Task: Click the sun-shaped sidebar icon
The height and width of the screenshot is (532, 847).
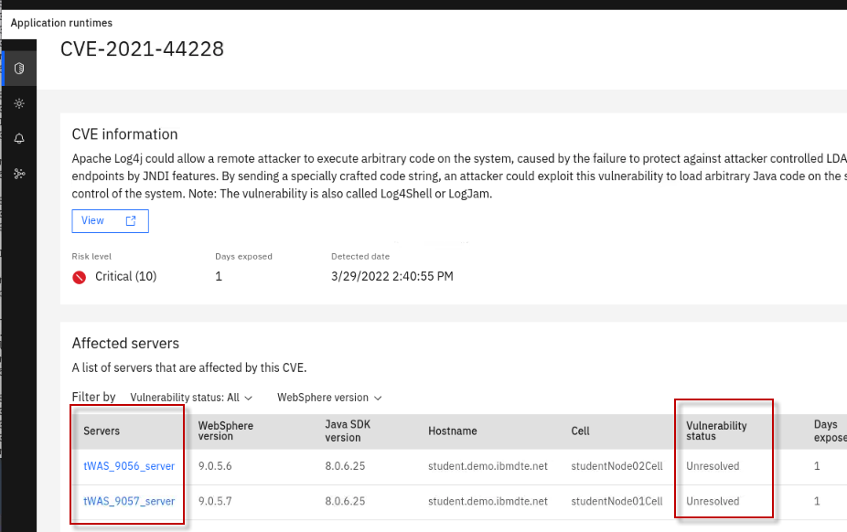Action: 19,103
